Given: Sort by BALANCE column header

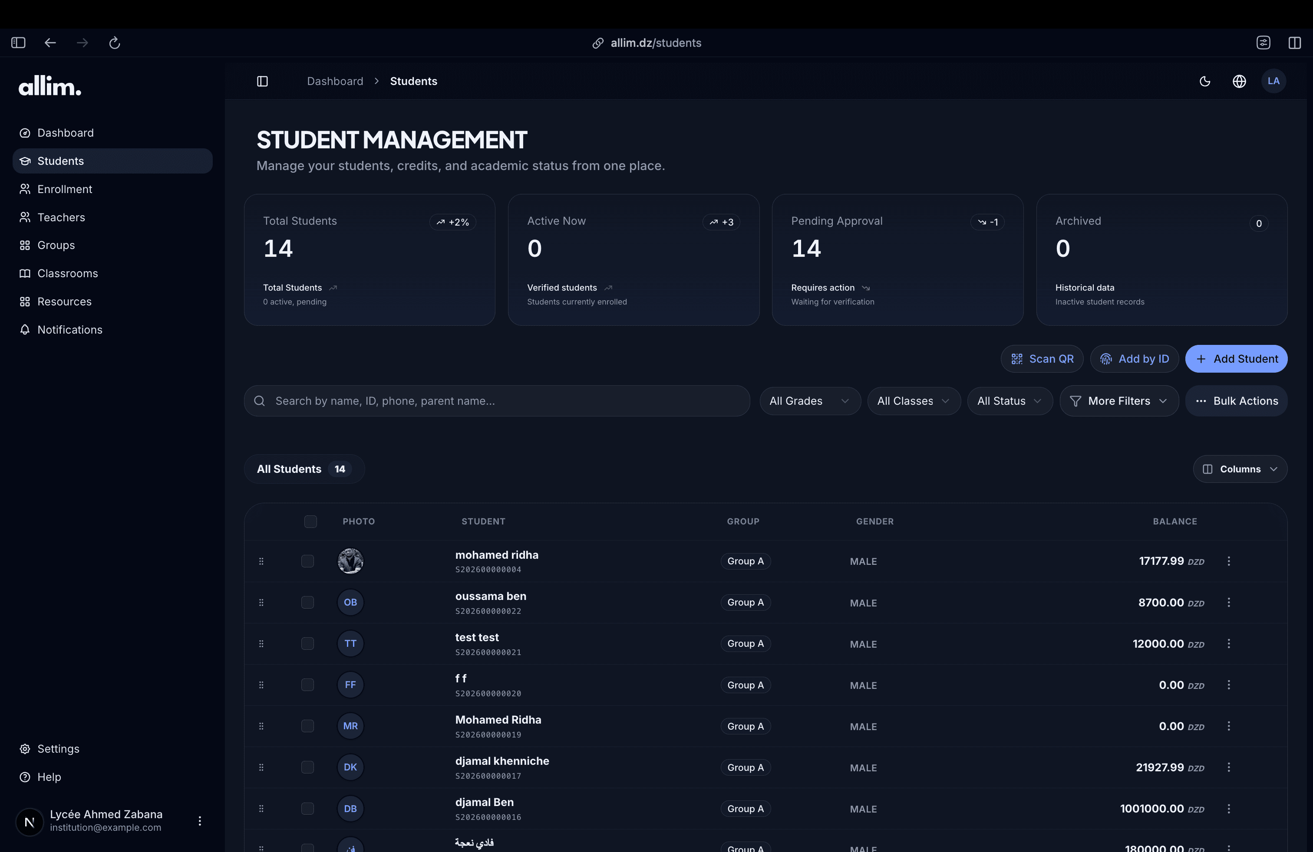Looking at the screenshot, I should click(x=1174, y=521).
